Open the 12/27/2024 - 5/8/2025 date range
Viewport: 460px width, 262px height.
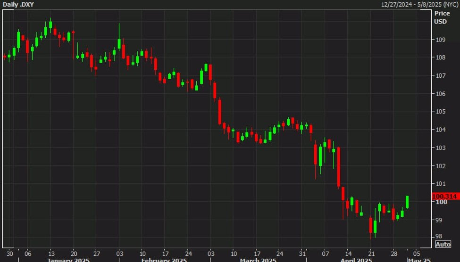(420, 4)
